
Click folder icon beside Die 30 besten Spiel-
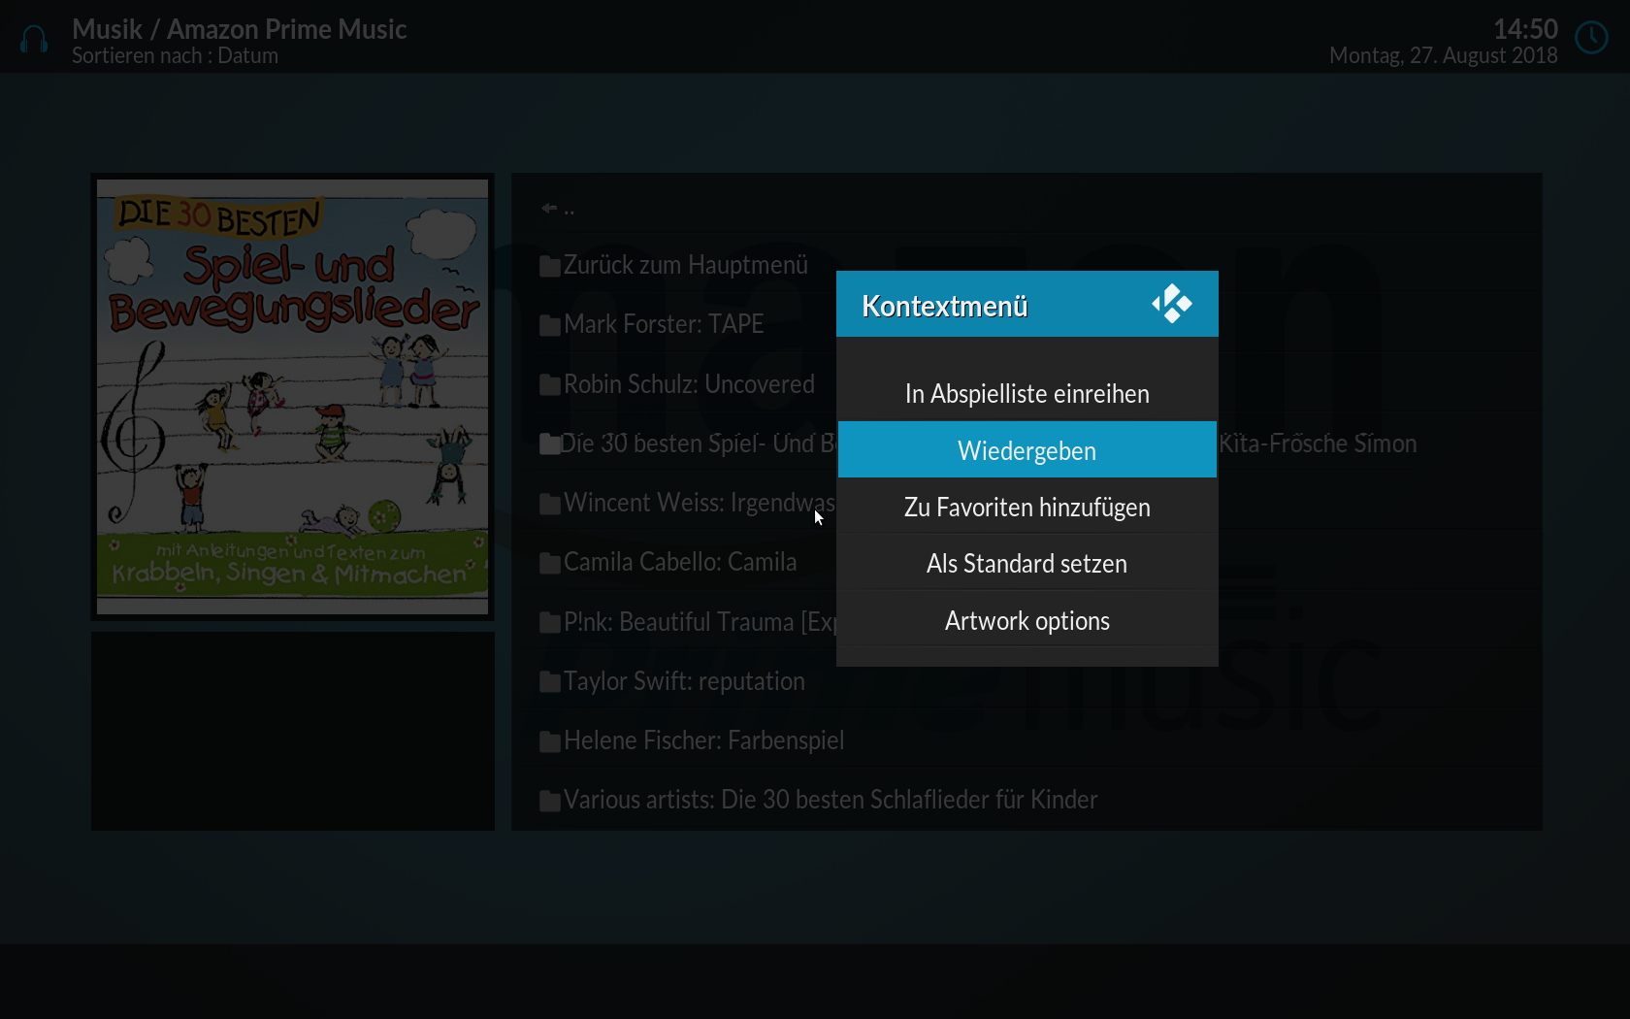coord(550,444)
